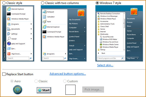Open the Select skin link

(x=105, y=65)
